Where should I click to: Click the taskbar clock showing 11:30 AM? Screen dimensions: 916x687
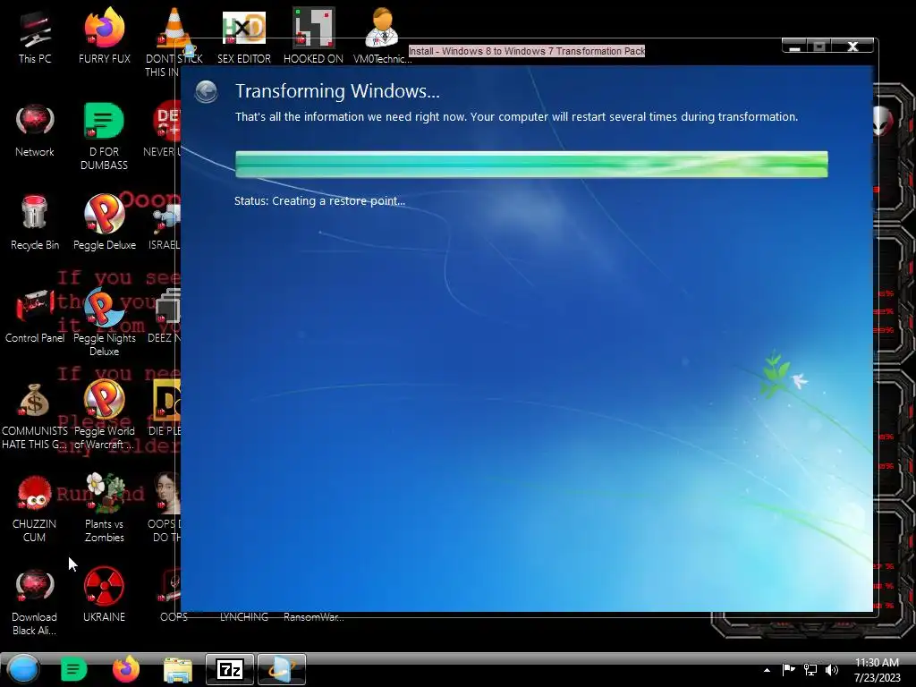point(877,669)
